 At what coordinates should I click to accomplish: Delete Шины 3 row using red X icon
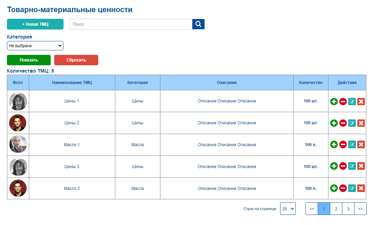[361, 166]
